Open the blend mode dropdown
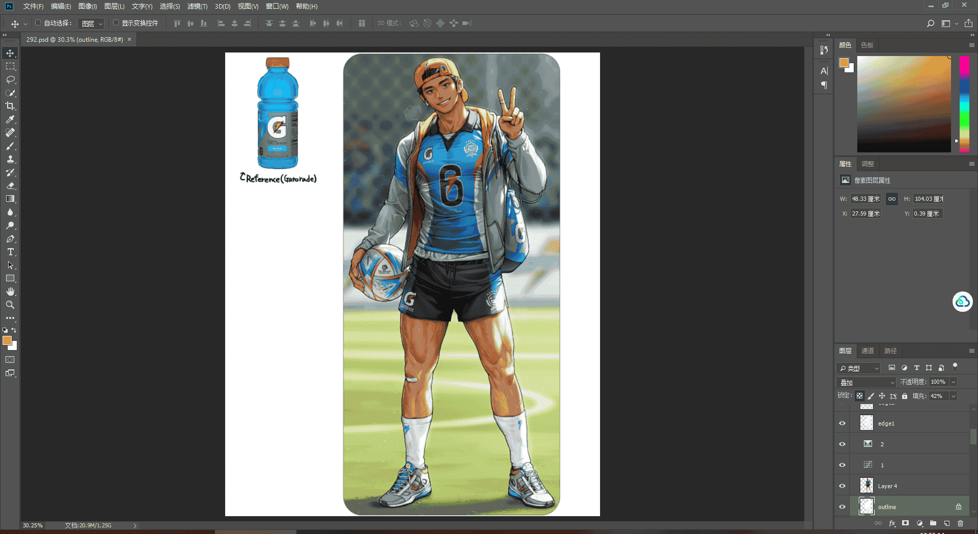The width and height of the screenshot is (978, 534). coord(866,383)
